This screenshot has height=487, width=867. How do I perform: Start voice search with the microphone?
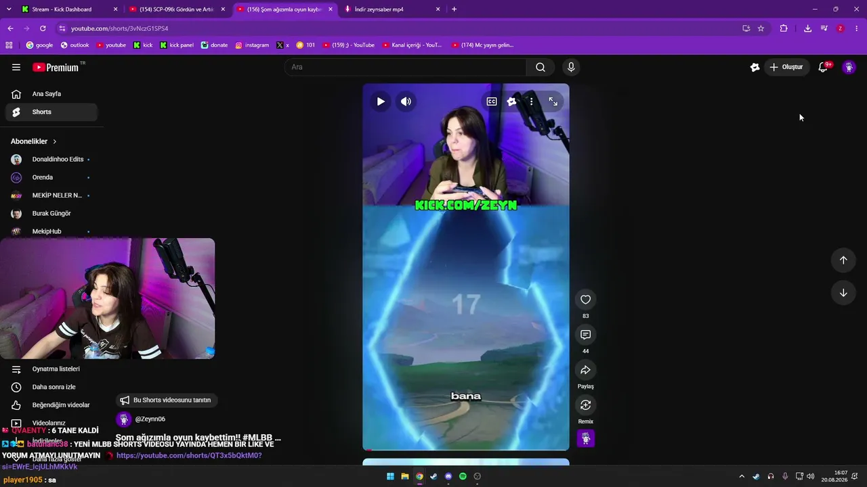571,67
